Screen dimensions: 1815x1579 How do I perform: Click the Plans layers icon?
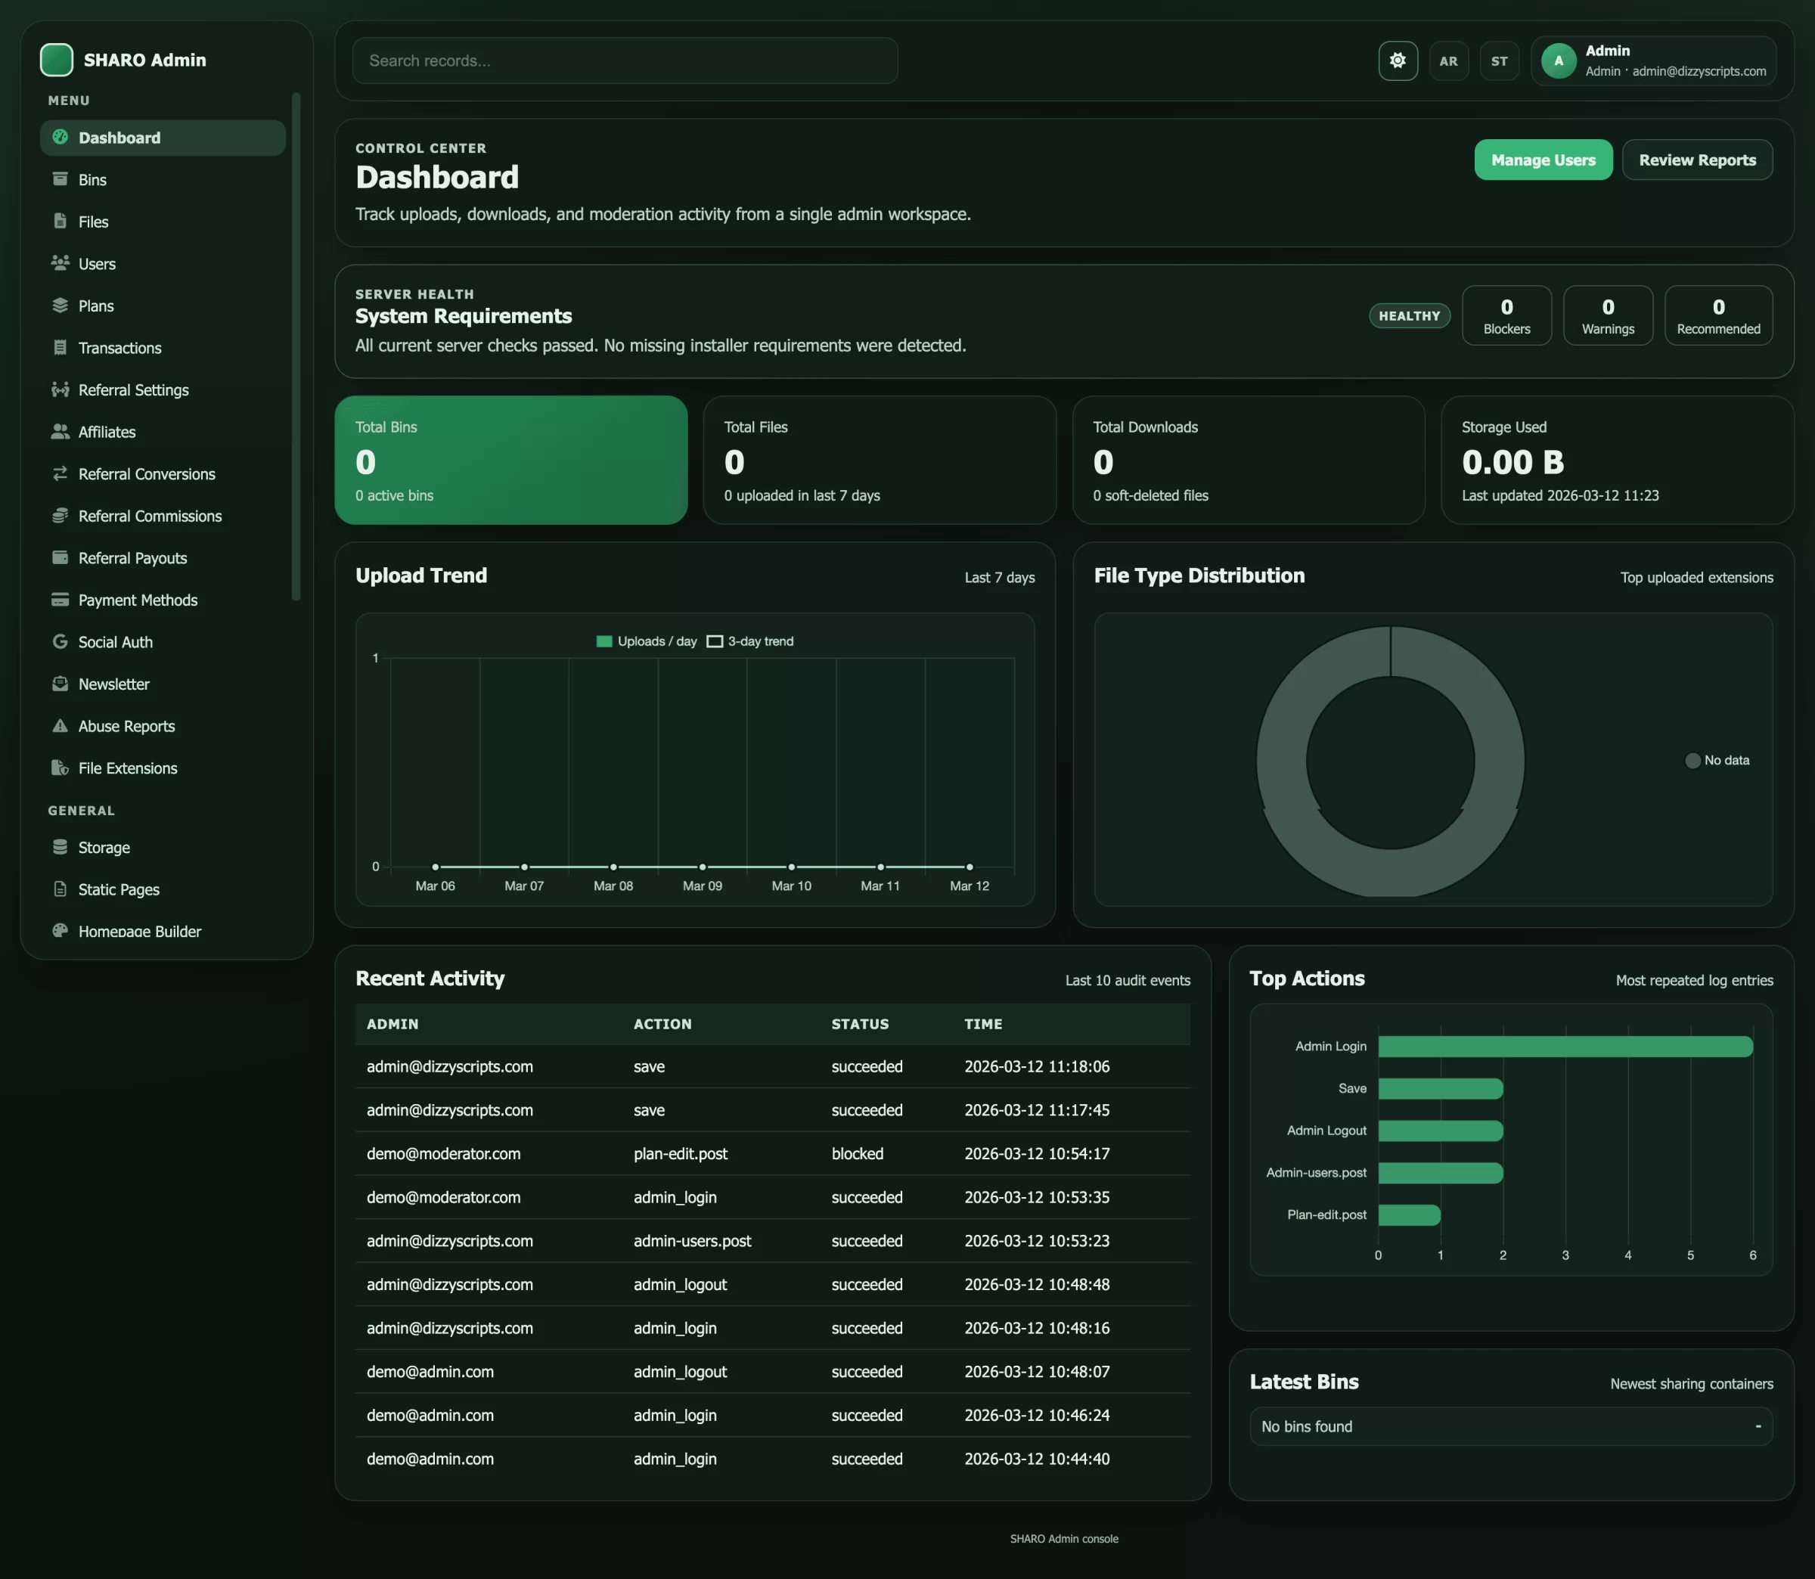[60, 305]
